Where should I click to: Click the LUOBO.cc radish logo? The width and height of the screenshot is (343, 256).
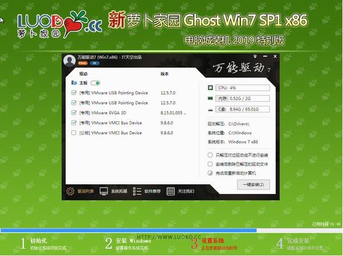pos(59,24)
